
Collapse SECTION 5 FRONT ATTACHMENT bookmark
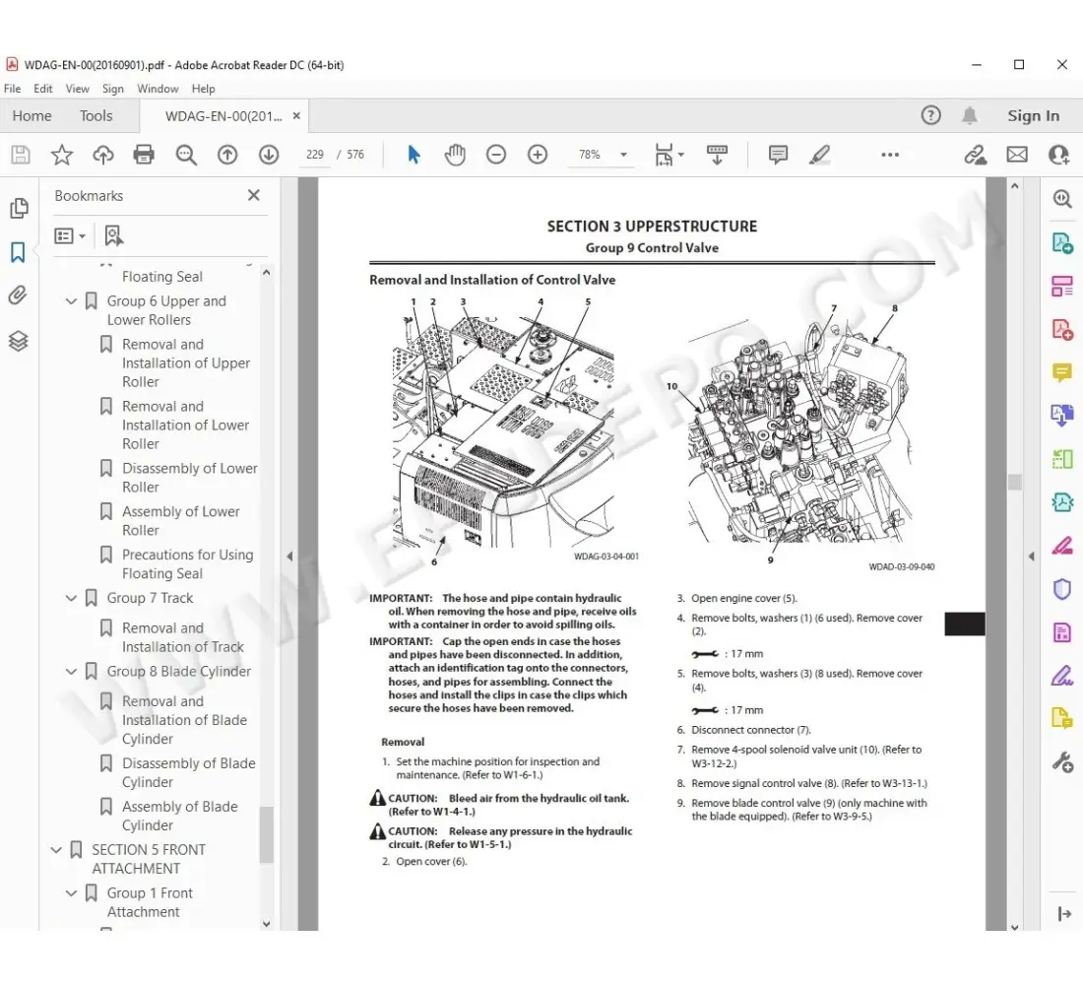pos(56,849)
